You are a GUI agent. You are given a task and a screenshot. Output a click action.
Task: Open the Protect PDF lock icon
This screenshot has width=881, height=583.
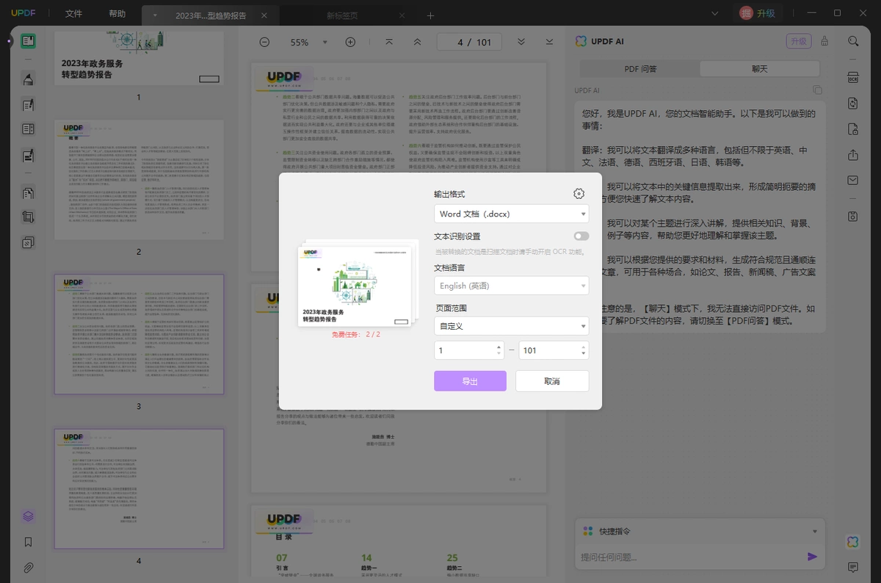pos(853,129)
